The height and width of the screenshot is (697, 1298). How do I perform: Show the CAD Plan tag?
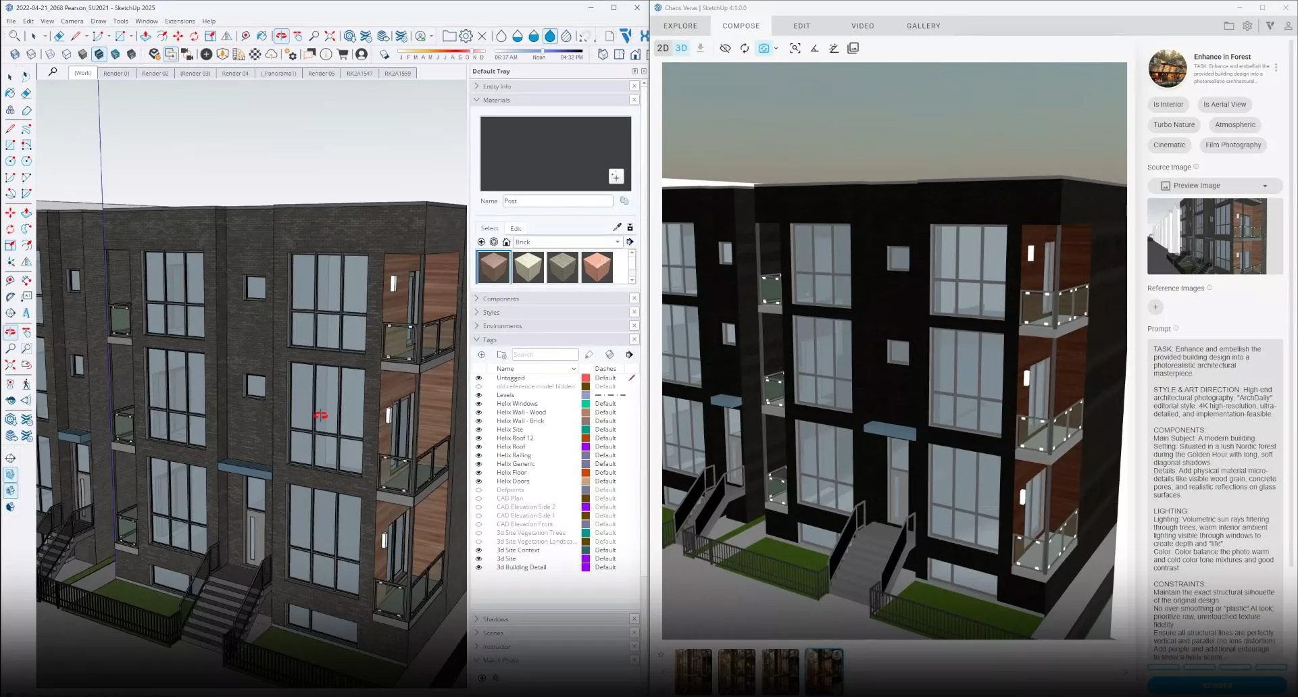[x=479, y=498]
